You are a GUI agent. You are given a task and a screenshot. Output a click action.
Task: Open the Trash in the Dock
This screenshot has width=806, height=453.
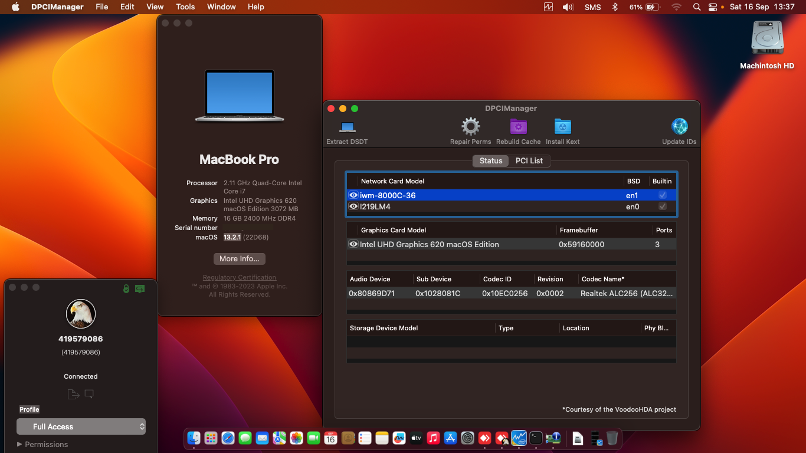[612, 438]
